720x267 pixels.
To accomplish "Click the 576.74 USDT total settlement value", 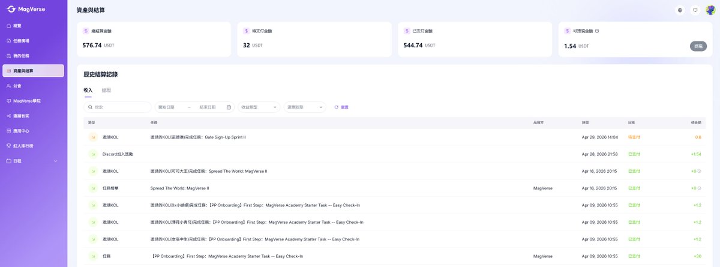I will pyautogui.click(x=98, y=45).
